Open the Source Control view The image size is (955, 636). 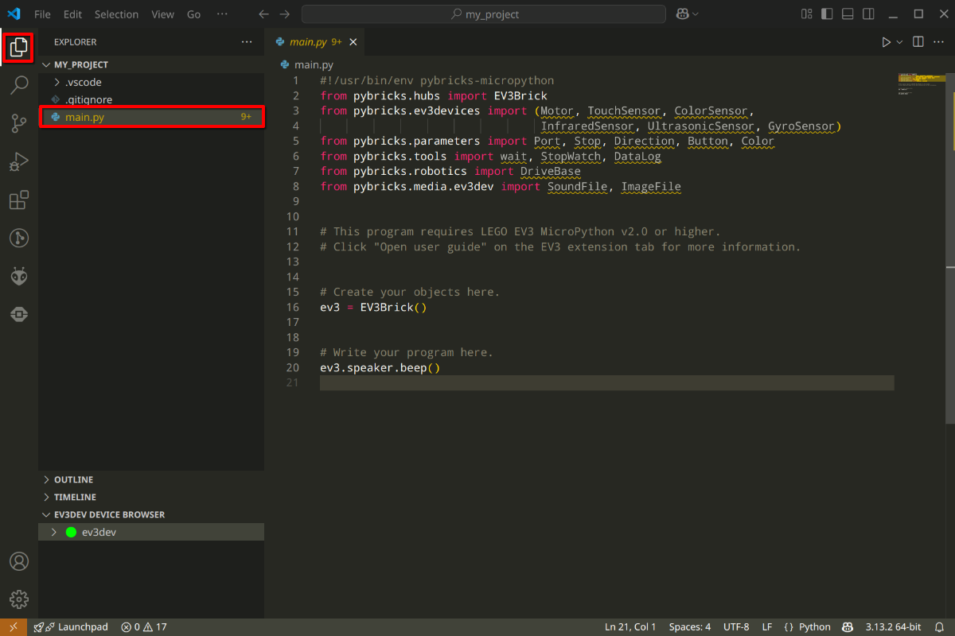click(x=19, y=122)
